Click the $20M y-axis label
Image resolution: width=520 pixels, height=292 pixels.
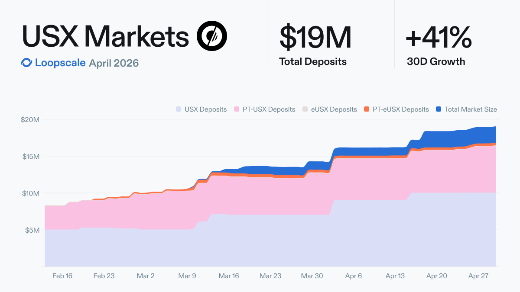coord(30,119)
